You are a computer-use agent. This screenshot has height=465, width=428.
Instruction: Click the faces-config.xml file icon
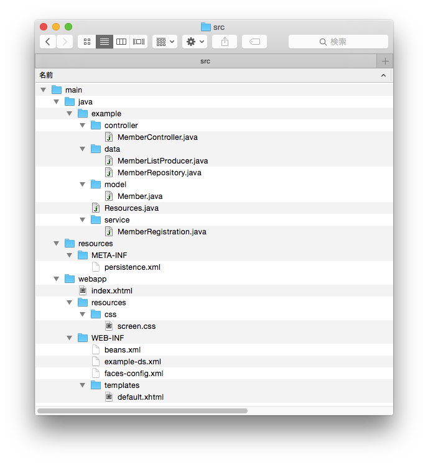click(x=96, y=374)
